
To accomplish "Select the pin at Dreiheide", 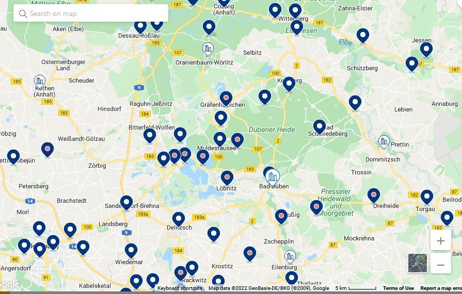I will [374, 195].
